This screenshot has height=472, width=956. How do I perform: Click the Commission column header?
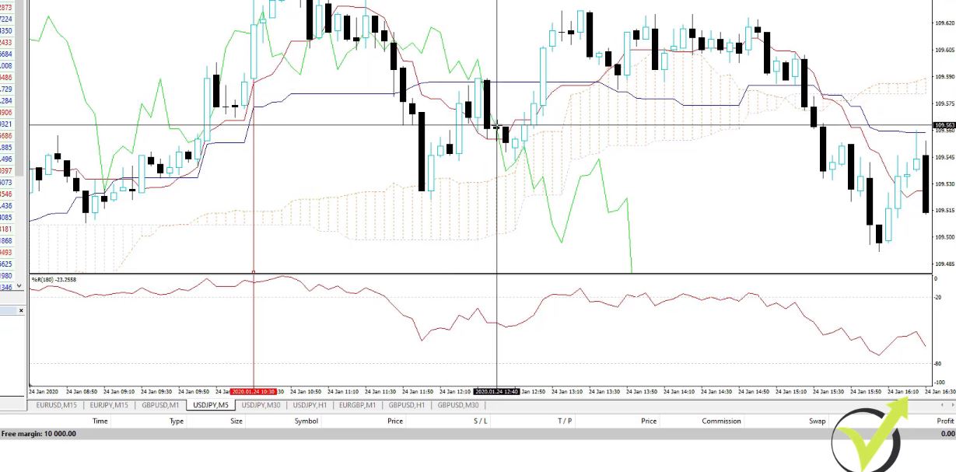(x=721, y=421)
